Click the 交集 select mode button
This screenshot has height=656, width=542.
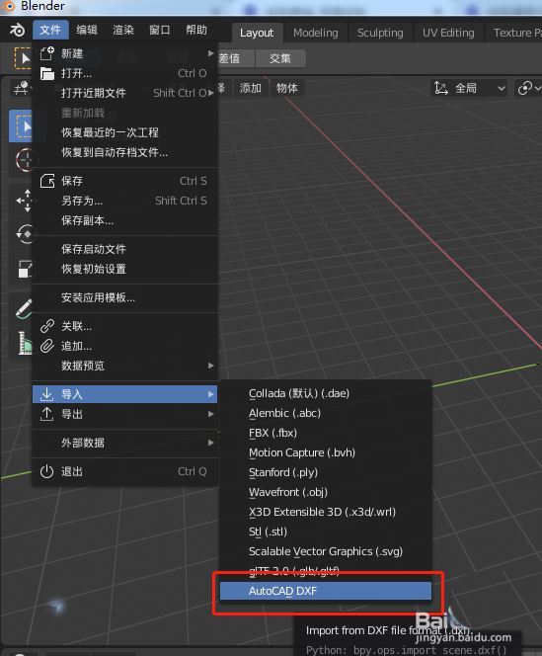click(280, 58)
